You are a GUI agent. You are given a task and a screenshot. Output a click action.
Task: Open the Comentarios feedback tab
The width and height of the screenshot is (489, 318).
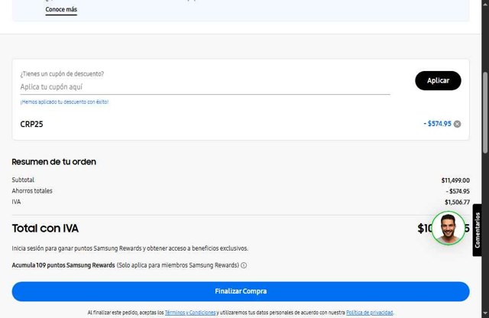pos(477,230)
